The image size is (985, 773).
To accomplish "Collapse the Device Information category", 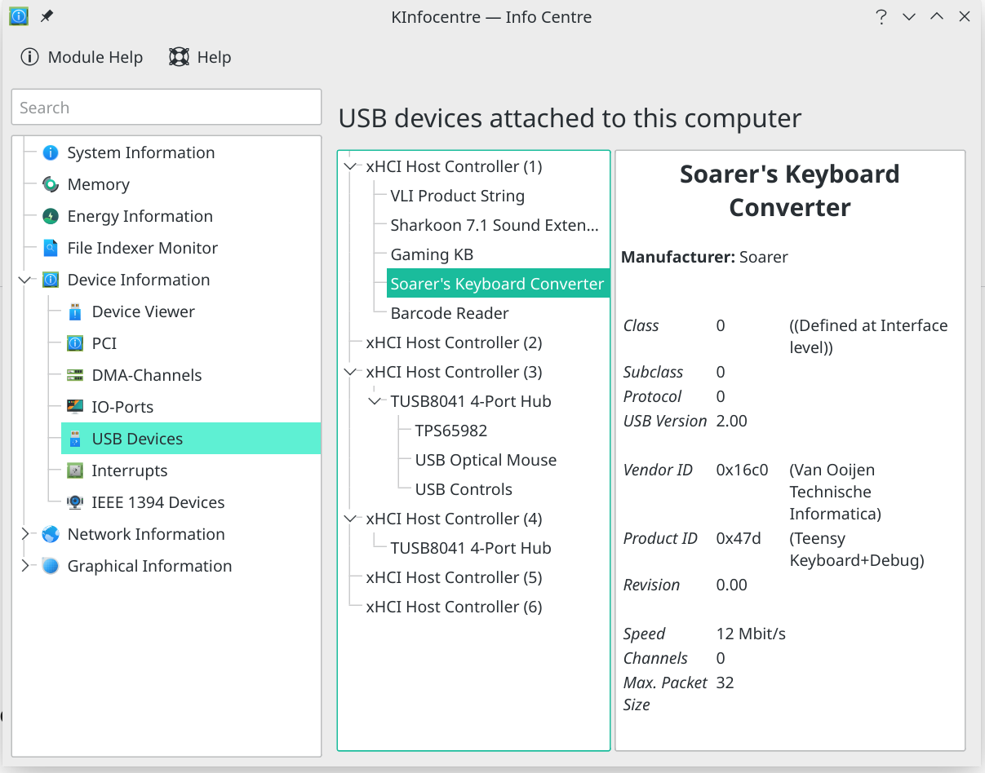I will (x=25, y=280).
